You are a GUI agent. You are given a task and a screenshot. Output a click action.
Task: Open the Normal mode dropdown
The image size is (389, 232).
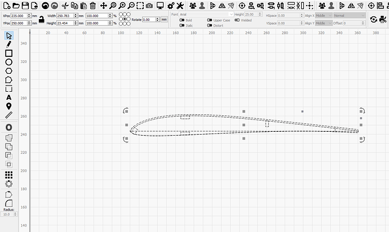pyautogui.click(x=350, y=16)
